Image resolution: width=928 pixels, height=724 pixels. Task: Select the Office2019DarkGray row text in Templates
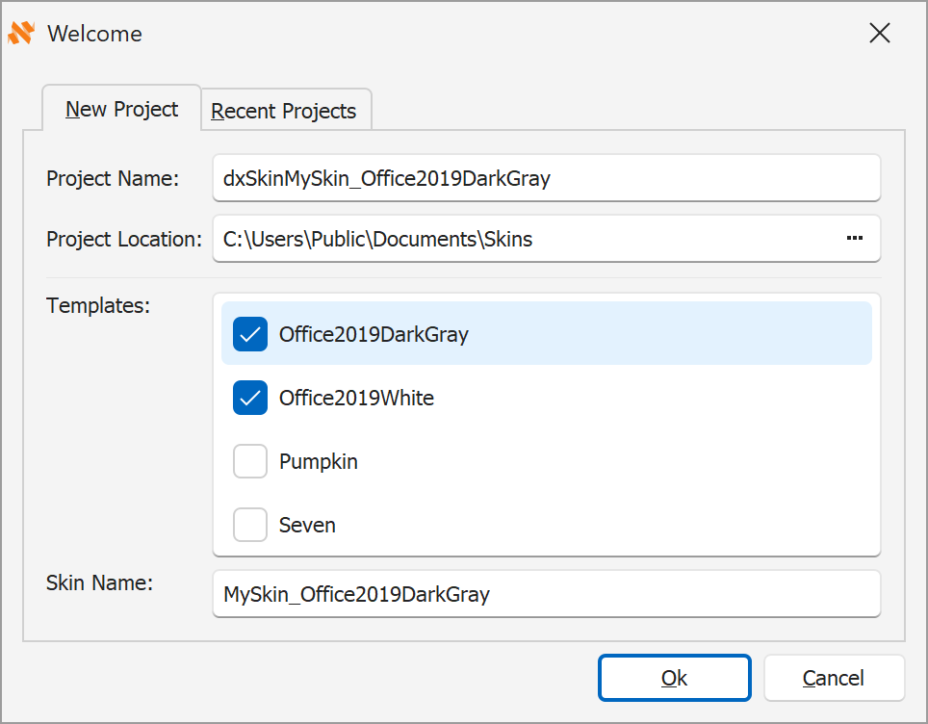coord(374,334)
